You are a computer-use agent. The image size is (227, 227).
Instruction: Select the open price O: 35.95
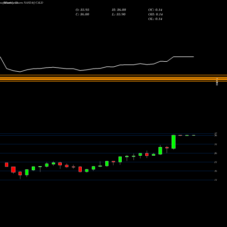(x=82, y=10)
